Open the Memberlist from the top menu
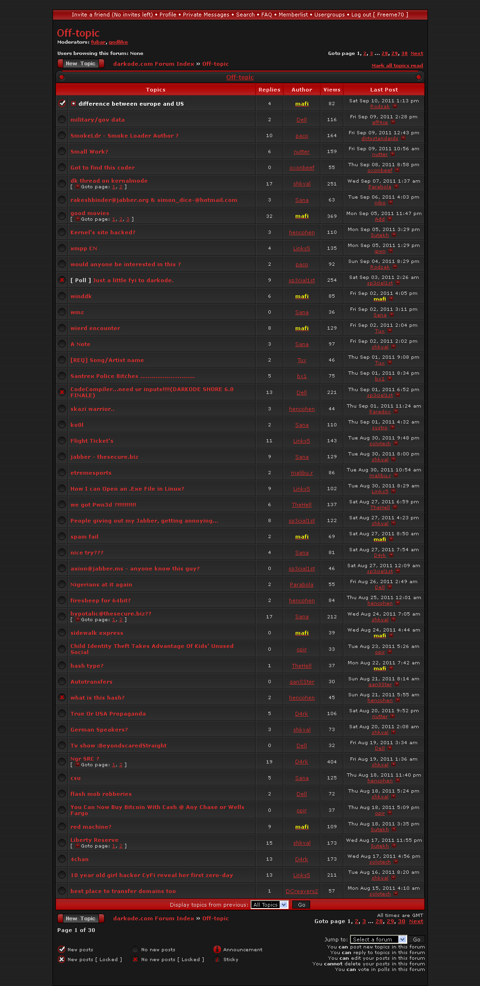The image size is (480, 986). pyautogui.click(x=293, y=15)
